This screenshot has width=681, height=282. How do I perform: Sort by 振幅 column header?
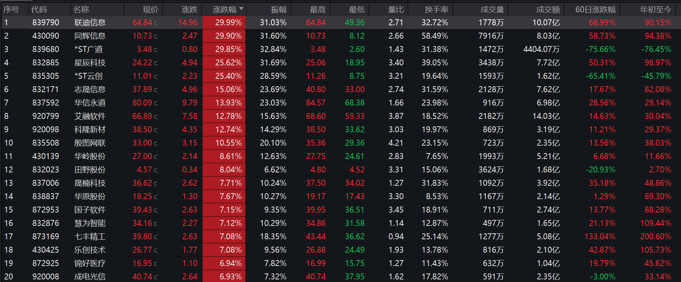279,10
